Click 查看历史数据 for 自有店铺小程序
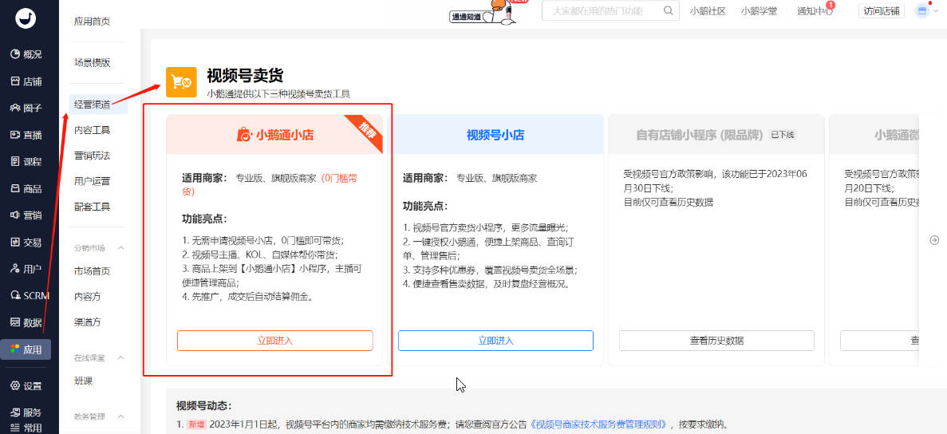 tap(716, 341)
